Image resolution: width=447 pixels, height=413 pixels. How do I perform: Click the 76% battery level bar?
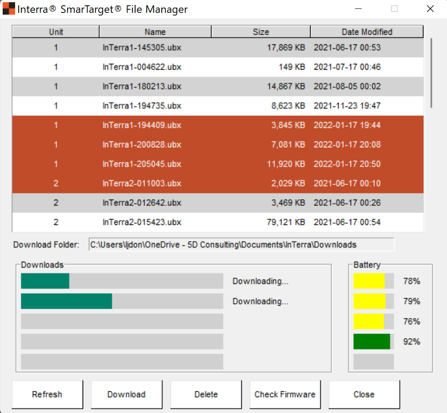tap(372, 321)
